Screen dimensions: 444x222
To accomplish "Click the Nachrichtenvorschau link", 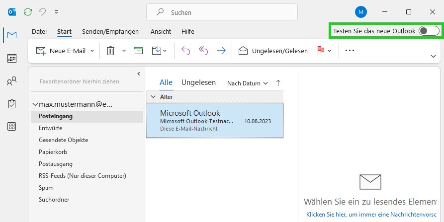I will [x=371, y=215].
